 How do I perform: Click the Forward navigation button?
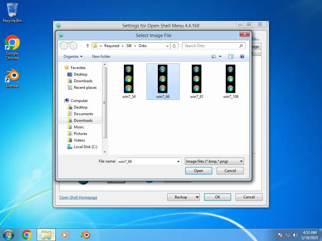point(73,46)
